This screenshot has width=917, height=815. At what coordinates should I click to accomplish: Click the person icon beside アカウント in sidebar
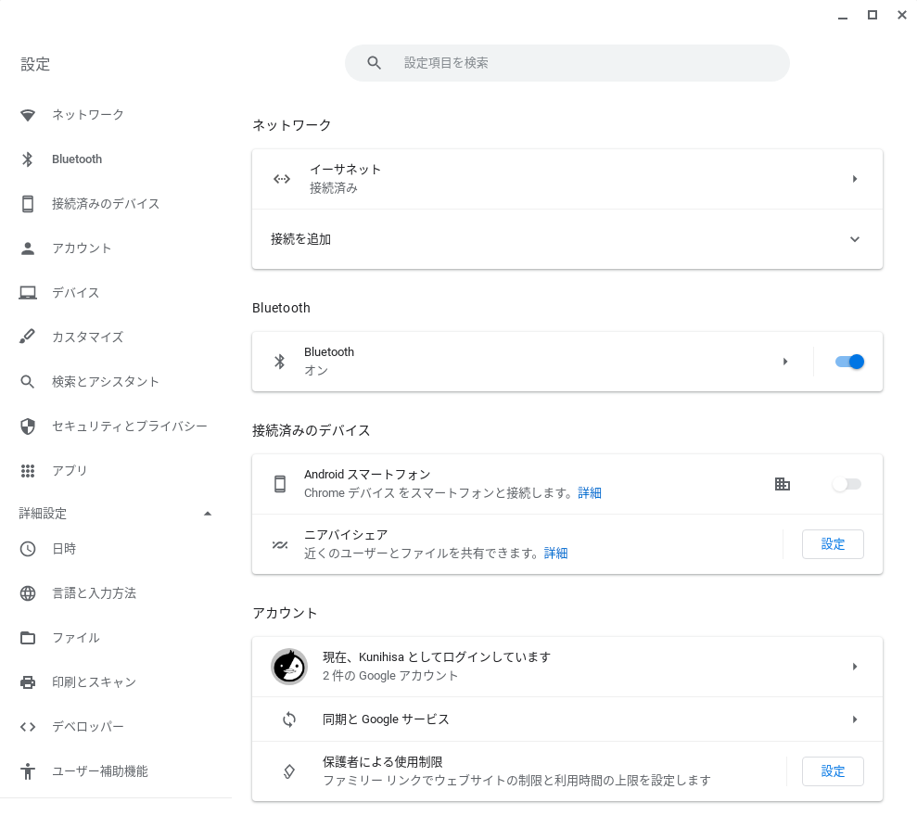28,248
